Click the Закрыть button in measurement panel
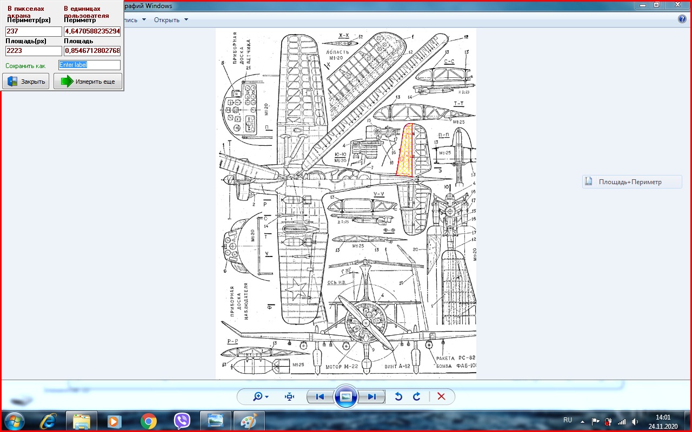This screenshot has width=692, height=432. 26,81
